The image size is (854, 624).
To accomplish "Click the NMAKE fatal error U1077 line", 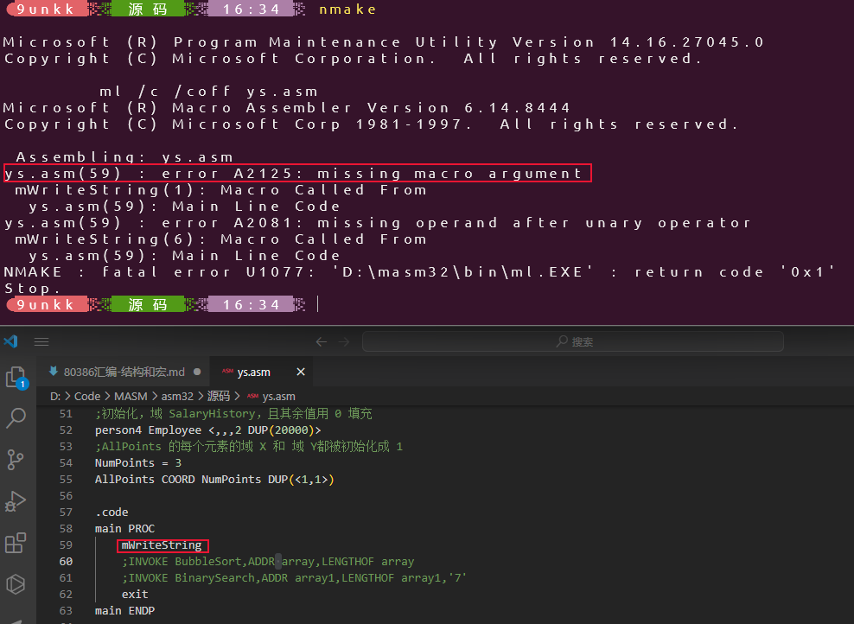I will [419, 271].
